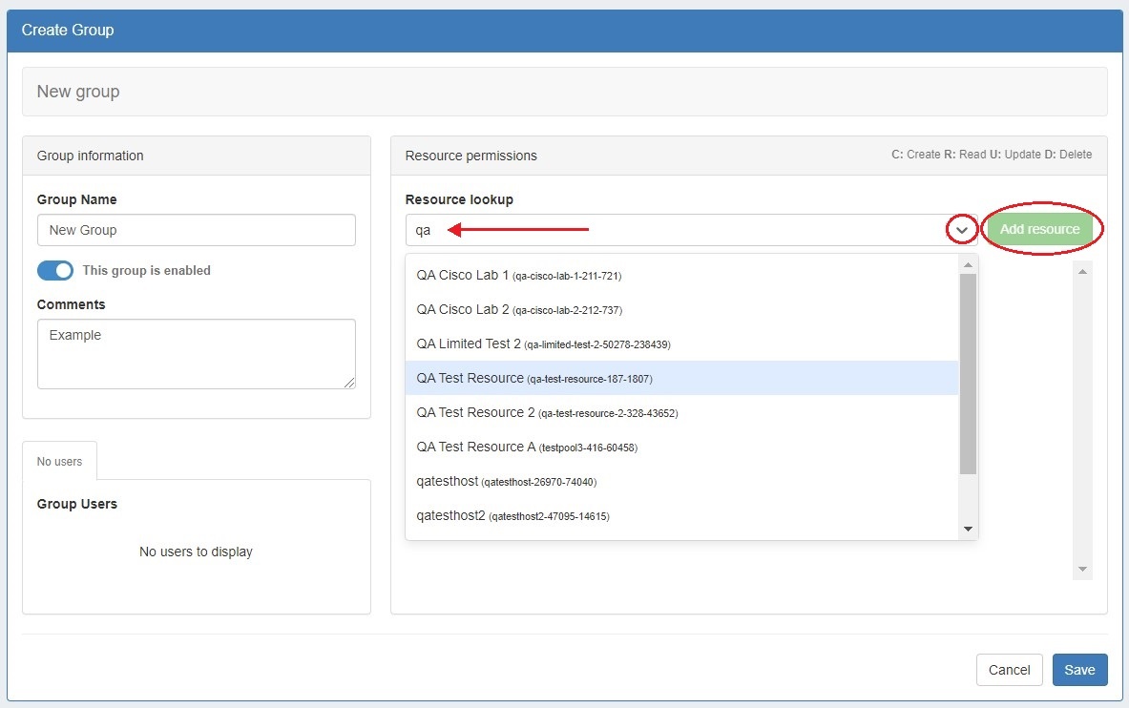Select qatesthost2 from the dropdown list
Viewport: 1129px width, 708px height.
pos(512,516)
